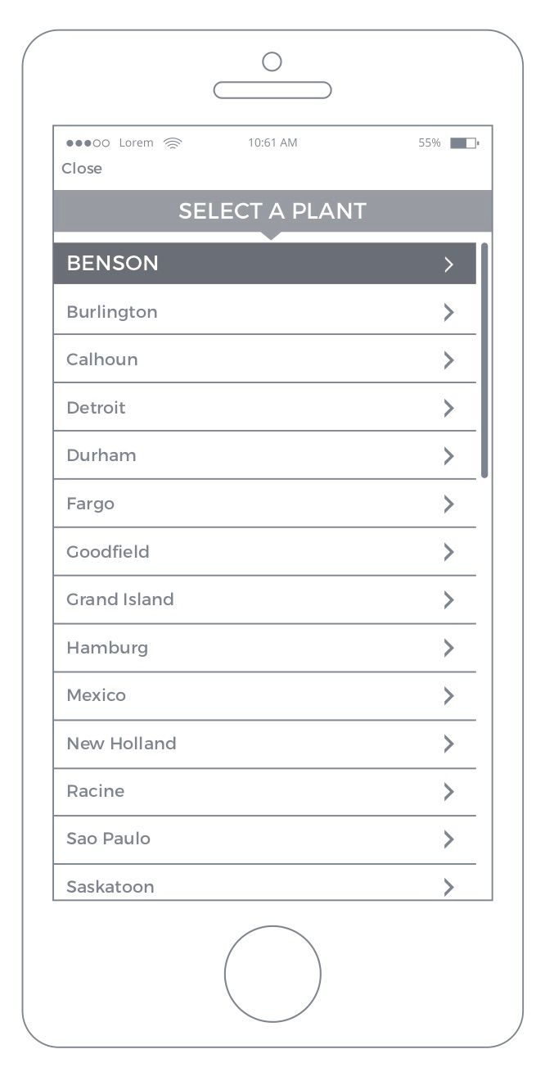This screenshot has height=1081, width=545.
Task: Click the SELECT A PLANT header bar
Action: (x=272, y=211)
